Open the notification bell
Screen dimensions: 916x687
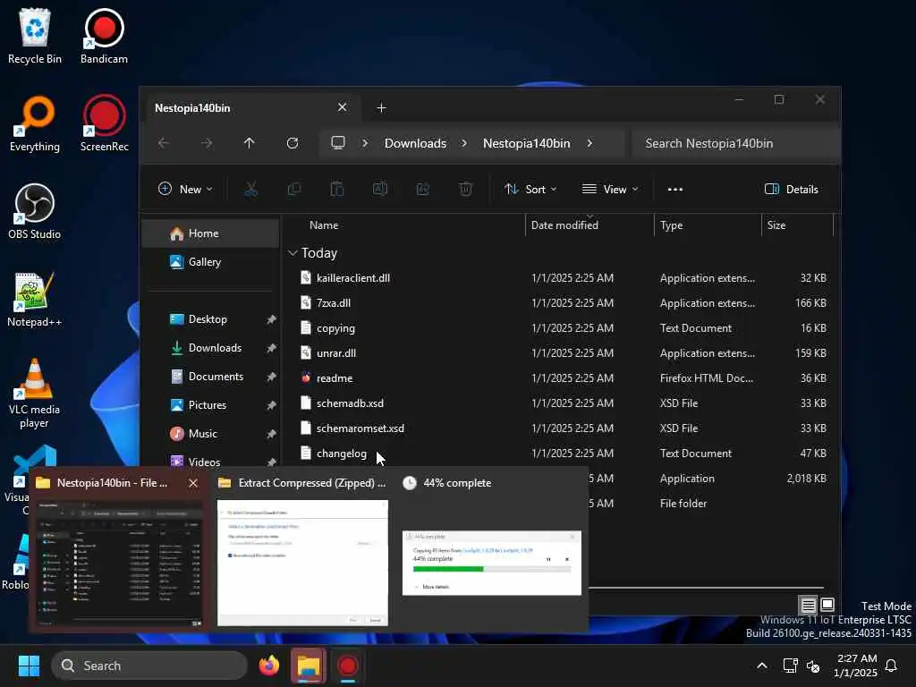tap(892, 666)
